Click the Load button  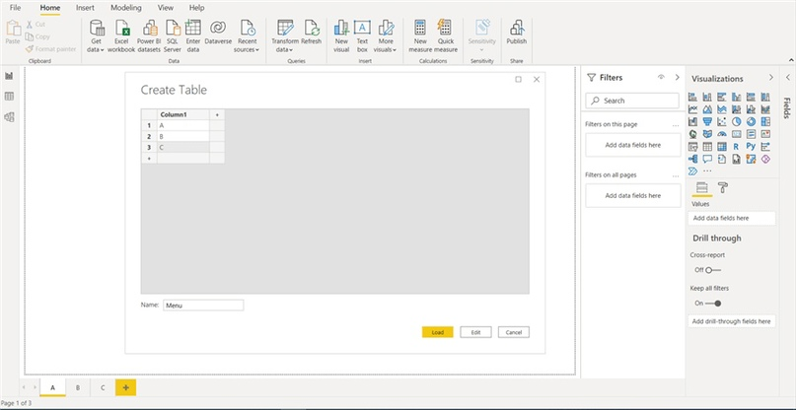[438, 332]
